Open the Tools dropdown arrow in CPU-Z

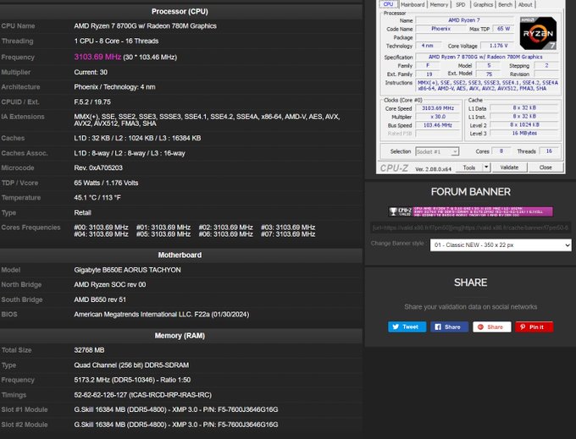pos(486,167)
